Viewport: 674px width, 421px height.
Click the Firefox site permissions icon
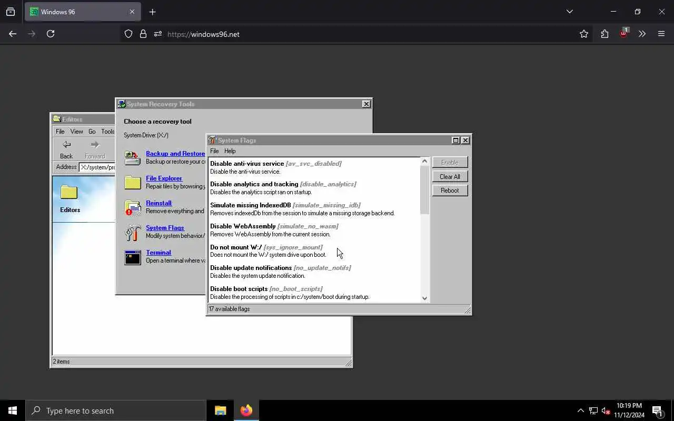coord(158,34)
